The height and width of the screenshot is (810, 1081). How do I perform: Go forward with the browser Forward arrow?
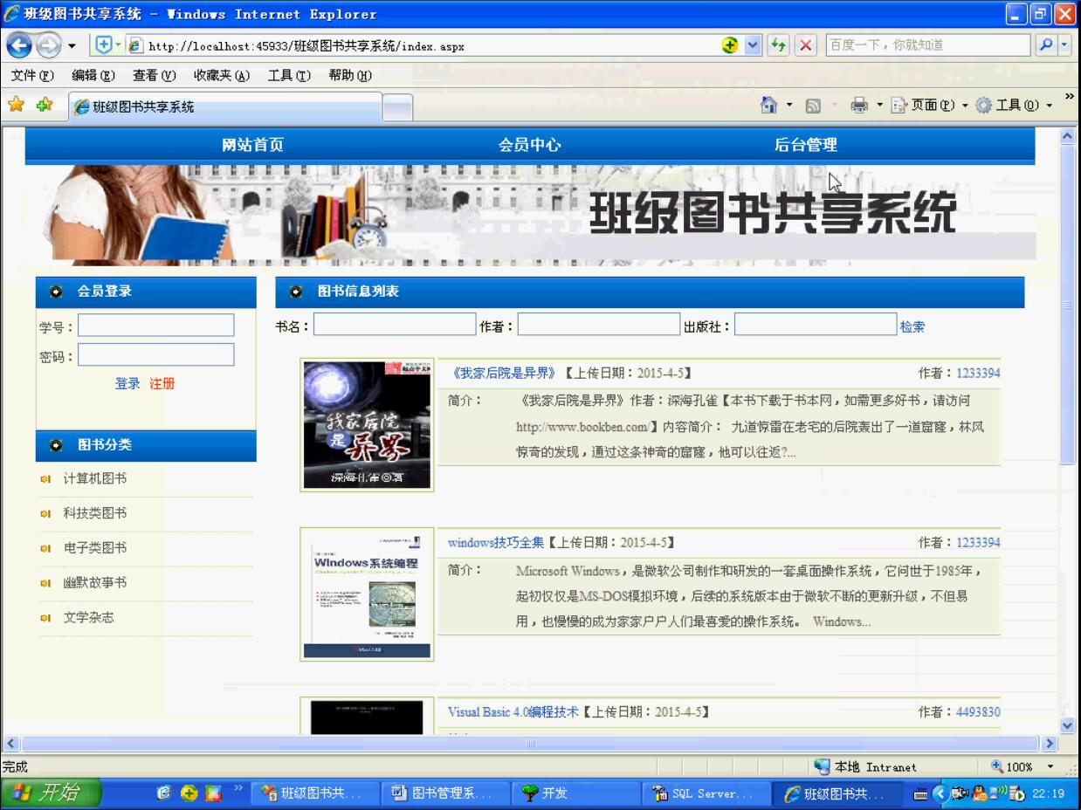[x=47, y=45]
